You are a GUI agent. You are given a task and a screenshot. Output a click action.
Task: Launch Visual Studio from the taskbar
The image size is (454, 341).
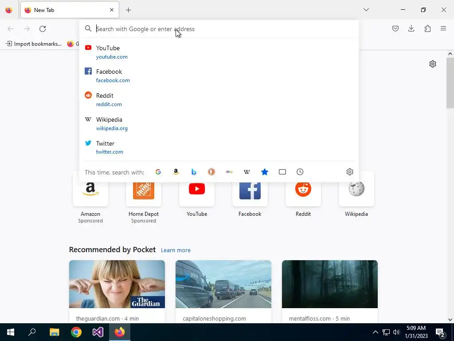click(98, 332)
